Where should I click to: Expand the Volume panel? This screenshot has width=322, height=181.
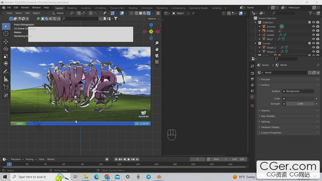pos(289,110)
